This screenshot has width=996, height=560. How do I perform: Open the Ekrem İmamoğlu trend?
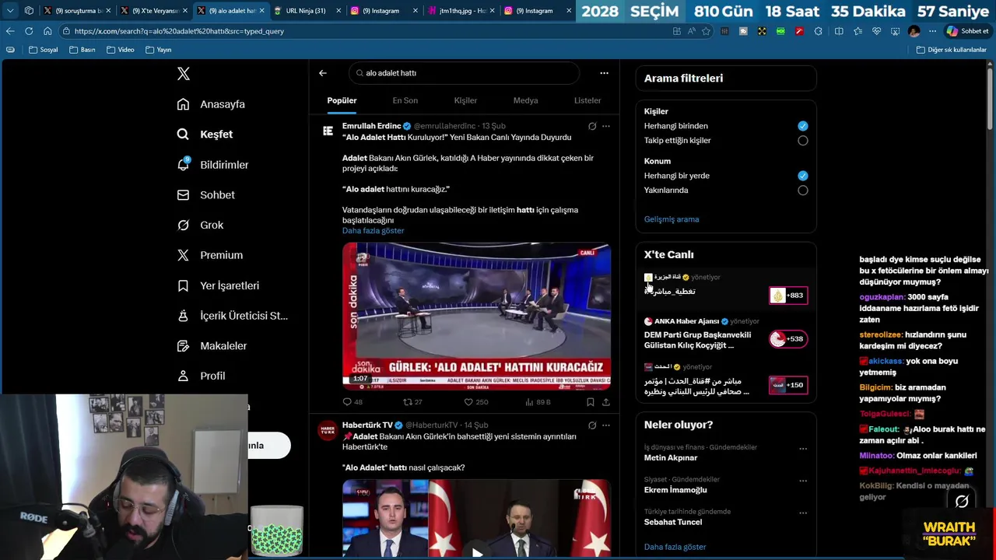675,490
